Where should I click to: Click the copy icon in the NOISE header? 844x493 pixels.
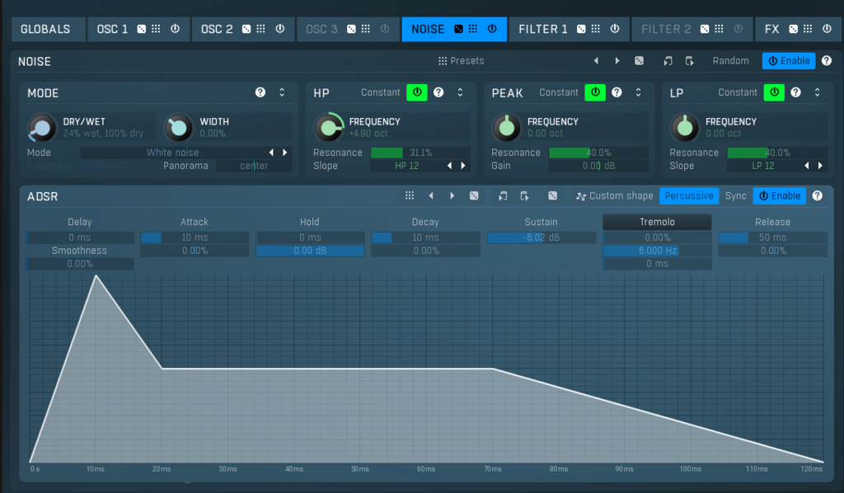tap(668, 61)
